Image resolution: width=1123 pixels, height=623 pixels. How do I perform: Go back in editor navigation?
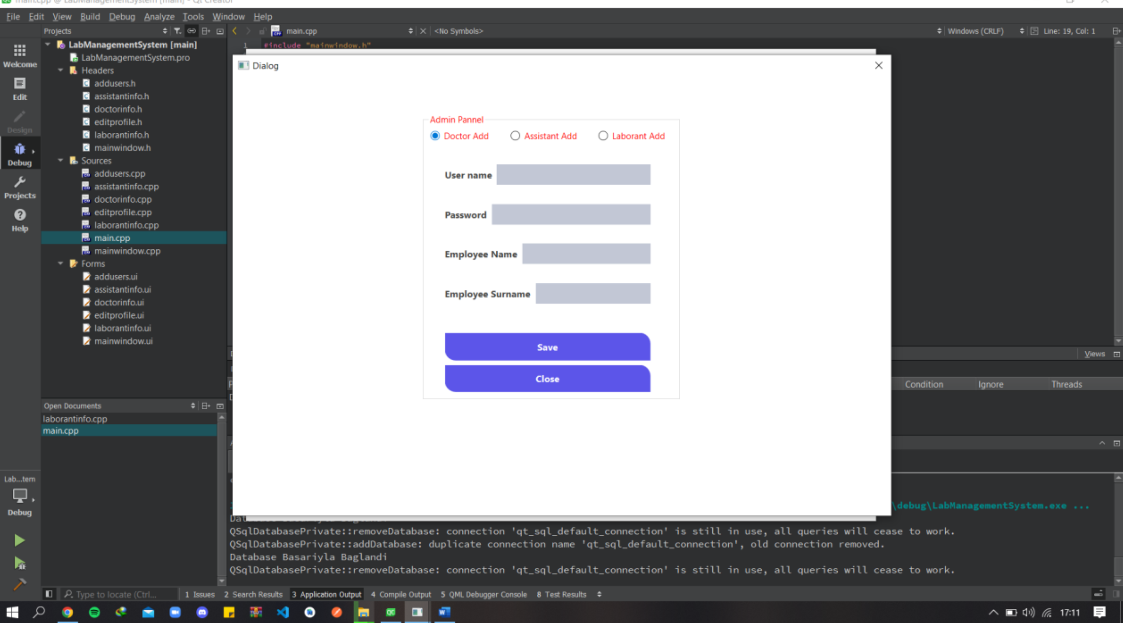point(235,31)
